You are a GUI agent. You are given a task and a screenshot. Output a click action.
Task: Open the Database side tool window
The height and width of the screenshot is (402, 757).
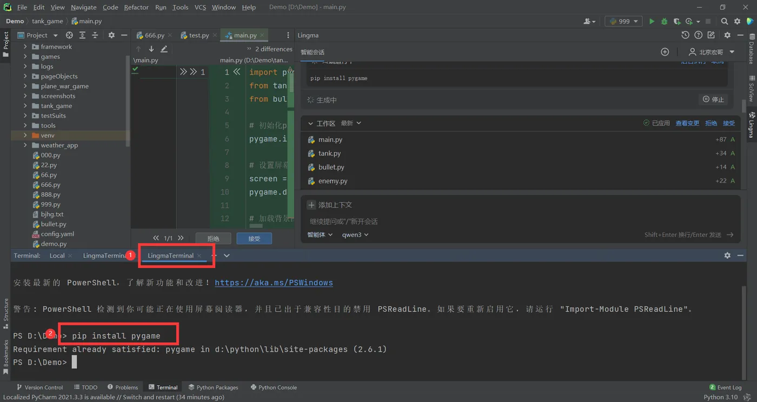[751, 49]
